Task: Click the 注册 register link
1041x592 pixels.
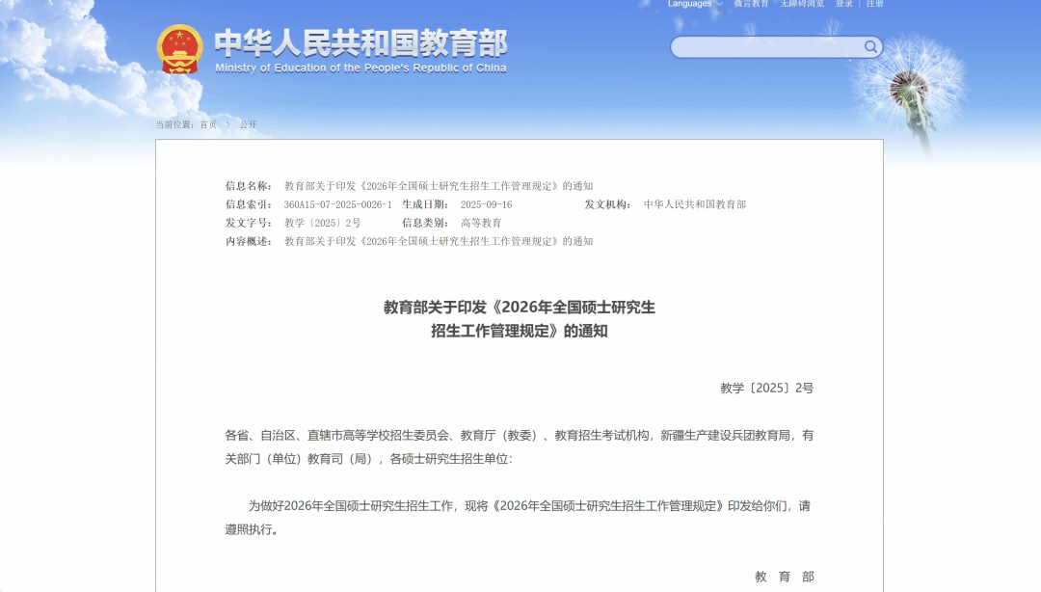Action: [x=874, y=4]
